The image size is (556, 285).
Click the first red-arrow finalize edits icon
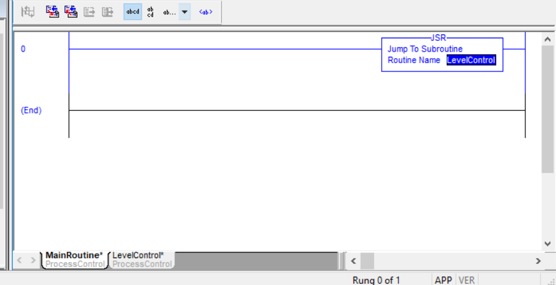pos(52,11)
